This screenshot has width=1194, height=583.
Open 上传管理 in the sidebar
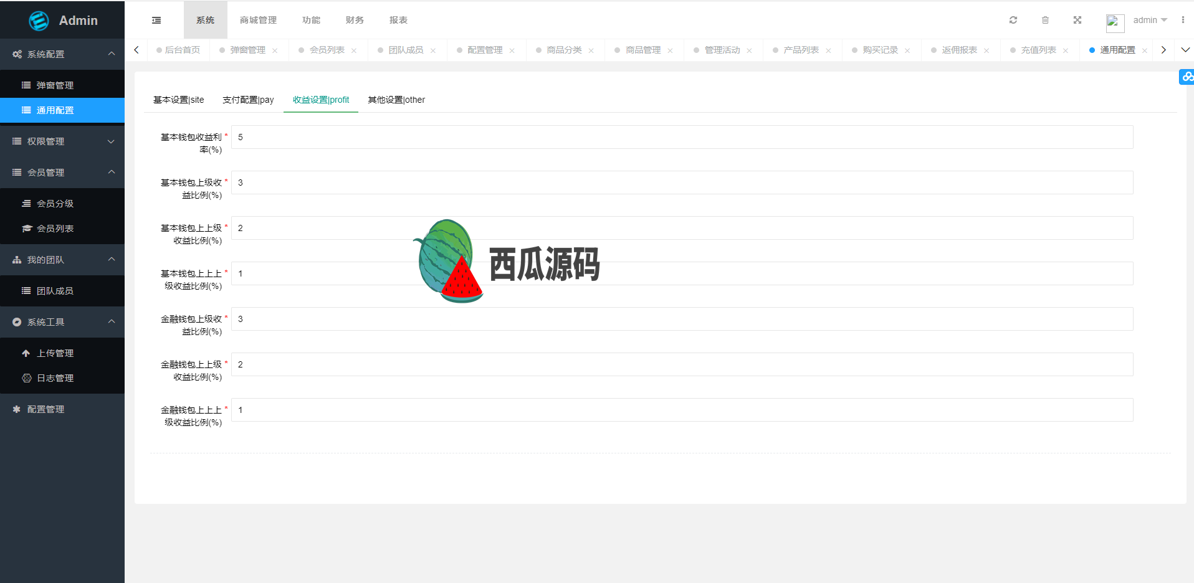click(62, 353)
